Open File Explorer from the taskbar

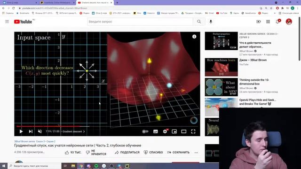pos(73,166)
